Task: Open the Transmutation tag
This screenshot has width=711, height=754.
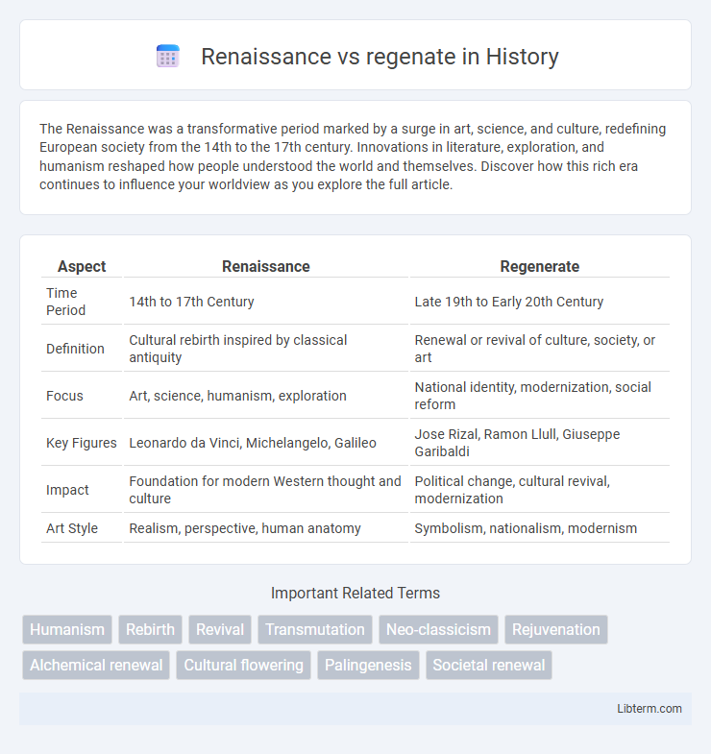Action: click(315, 629)
